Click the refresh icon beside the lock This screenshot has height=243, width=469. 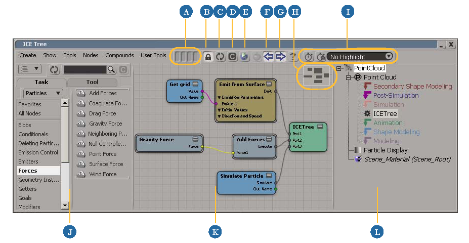click(x=220, y=57)
